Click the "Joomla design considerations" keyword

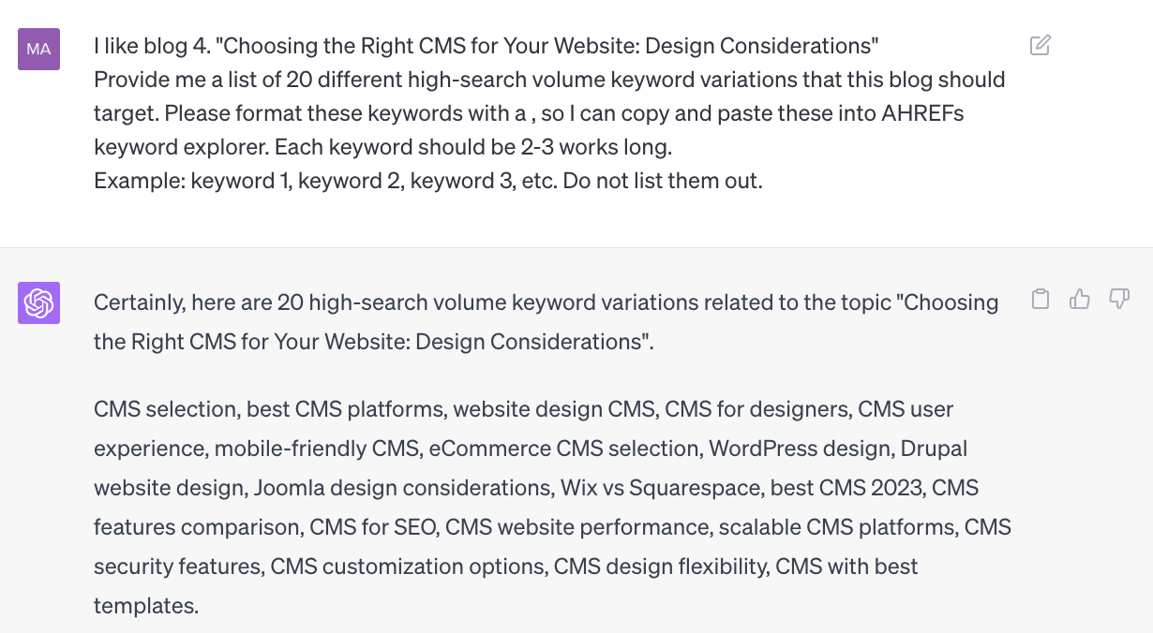point(400,488)
